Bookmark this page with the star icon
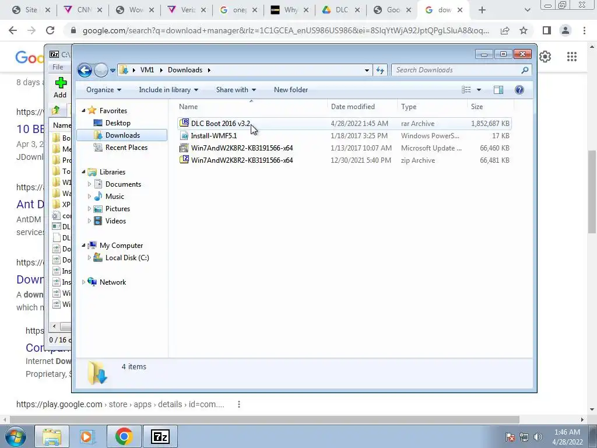597x448 pixels. pyautogui.click(x=524, y=30)
